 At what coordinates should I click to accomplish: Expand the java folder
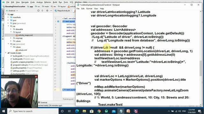(x=8, y=20)
